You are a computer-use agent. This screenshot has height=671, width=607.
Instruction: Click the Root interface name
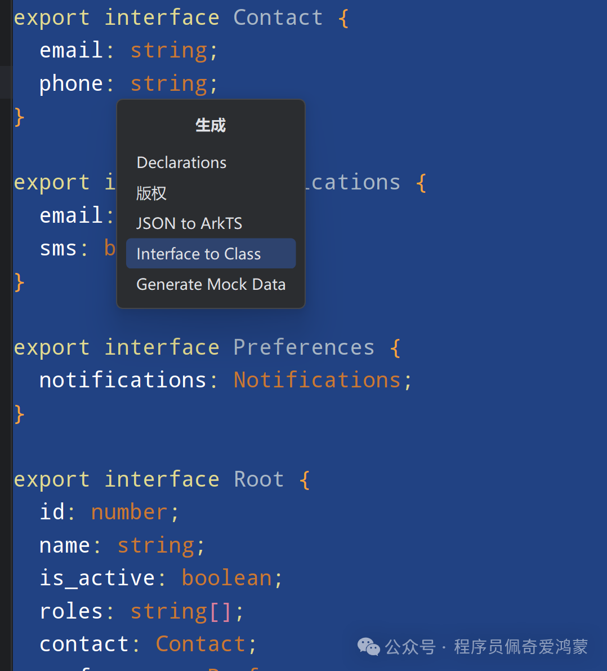coord(259,479)
